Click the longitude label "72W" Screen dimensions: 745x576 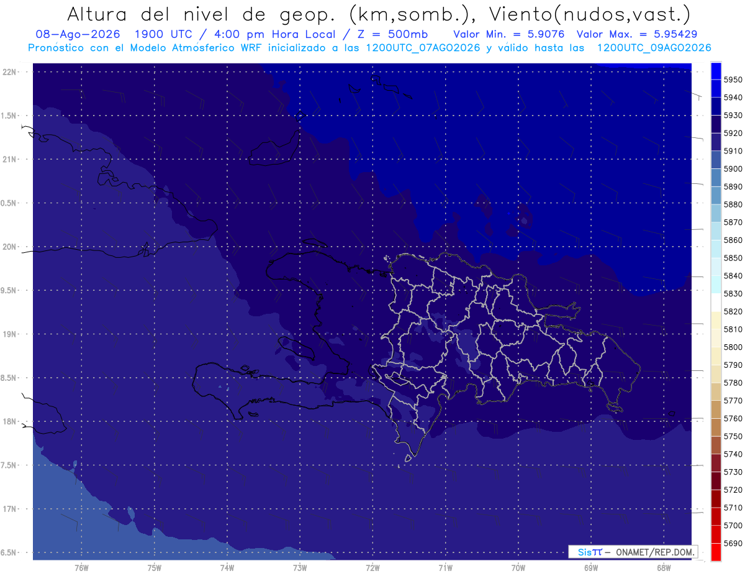pyautogui.click(x=372, y=568)
